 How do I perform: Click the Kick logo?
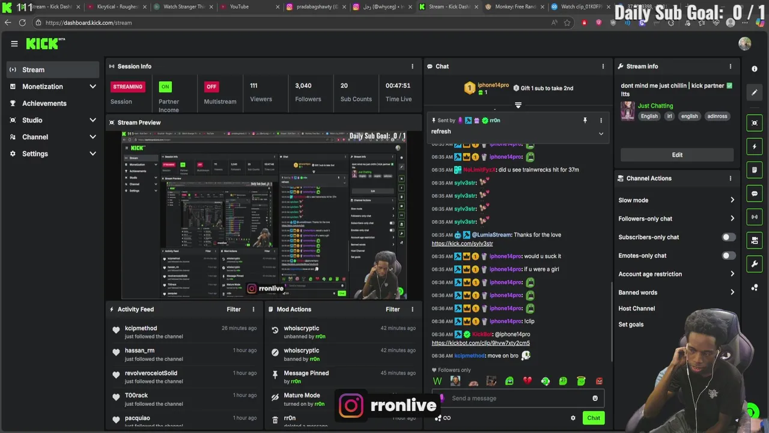tap(45, 43)
